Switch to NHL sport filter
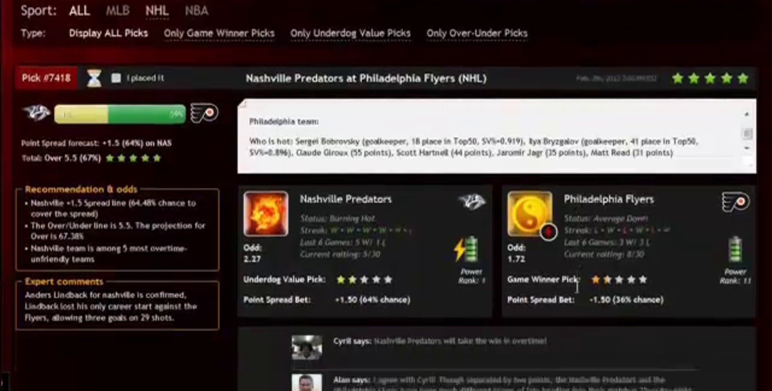 pyautogui.click(x=157, y=11)
